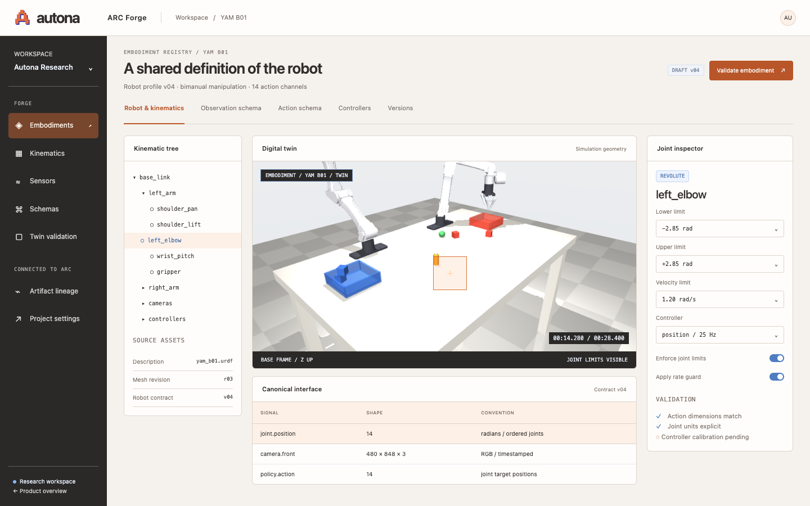Select the joint.position table row
The width and height of the screenshot is (810, 506).
(x=444, y=434)
